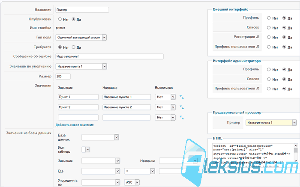Click the Добавить новое значение link

point(75,125)
